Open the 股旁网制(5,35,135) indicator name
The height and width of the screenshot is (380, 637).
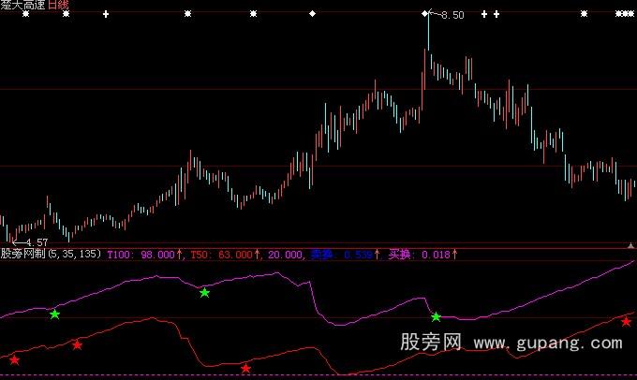click(x=51, y=255)
